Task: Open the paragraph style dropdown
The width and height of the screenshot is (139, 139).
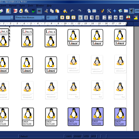Action: (x=12, y=18)
